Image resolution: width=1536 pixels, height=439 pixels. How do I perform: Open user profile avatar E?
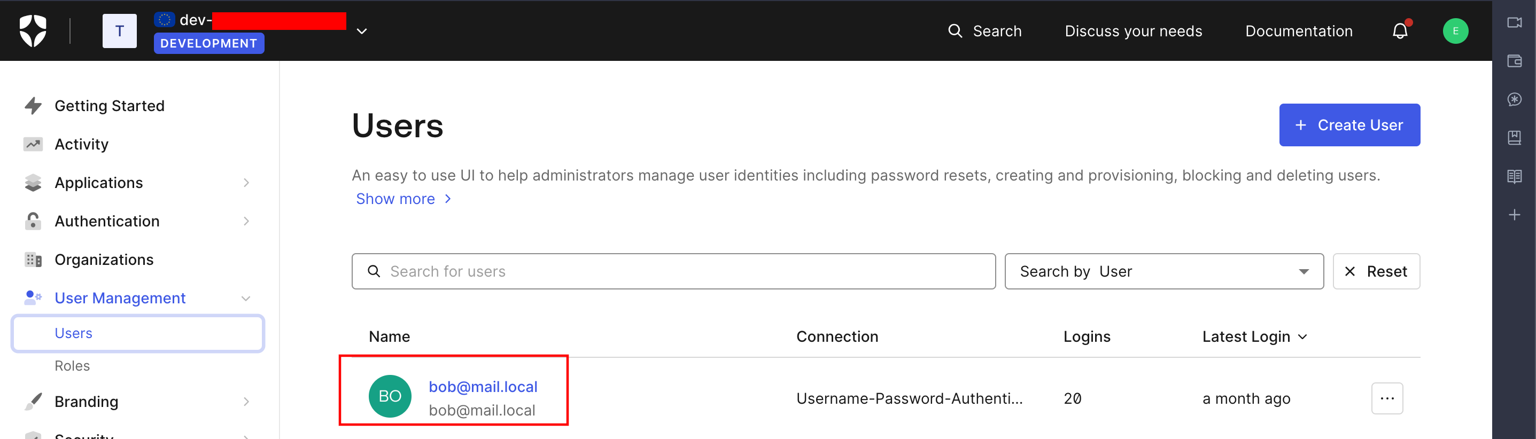pyautogui.click(x=1455, y=31)
